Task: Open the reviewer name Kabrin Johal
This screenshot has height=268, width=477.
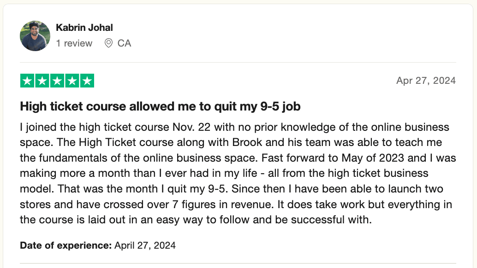Action: point(84,28)
